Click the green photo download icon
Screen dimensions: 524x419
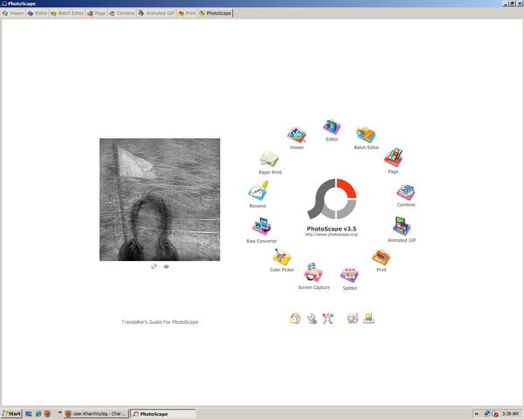[369, 318]
